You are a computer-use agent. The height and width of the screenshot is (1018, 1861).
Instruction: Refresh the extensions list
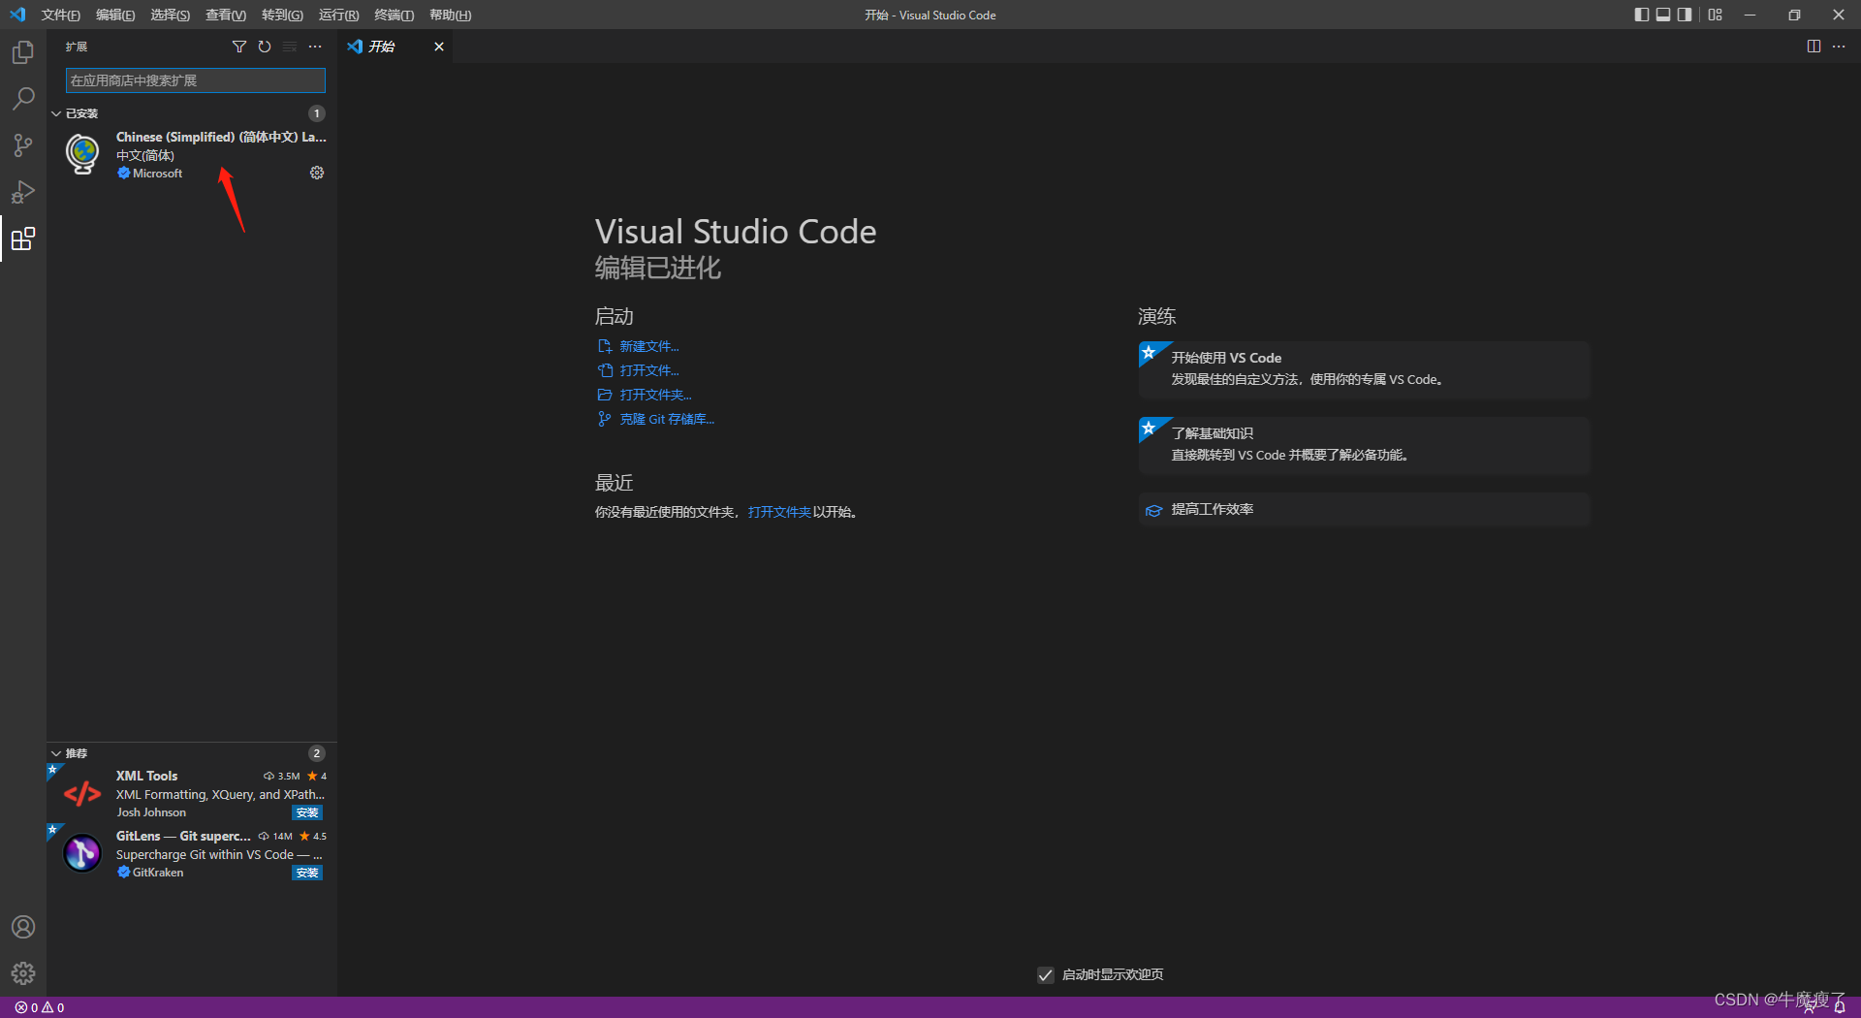coord(265,47)
